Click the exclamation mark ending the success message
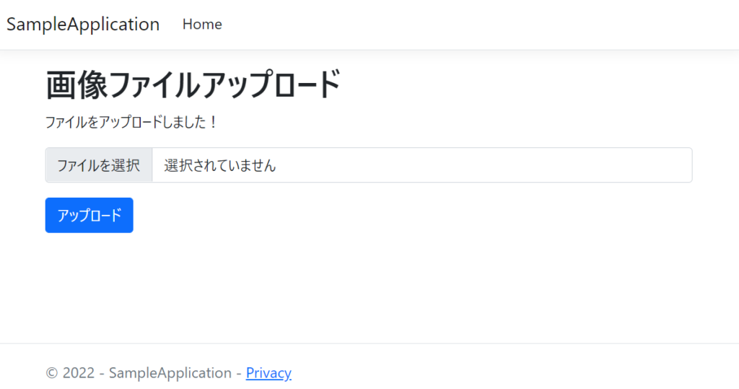This screenshot has width=739, height=389. [213, 122]
